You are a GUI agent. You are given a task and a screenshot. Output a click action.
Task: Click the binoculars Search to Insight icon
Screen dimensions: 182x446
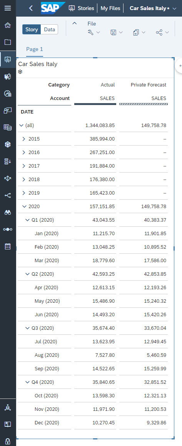coord(8,212)
